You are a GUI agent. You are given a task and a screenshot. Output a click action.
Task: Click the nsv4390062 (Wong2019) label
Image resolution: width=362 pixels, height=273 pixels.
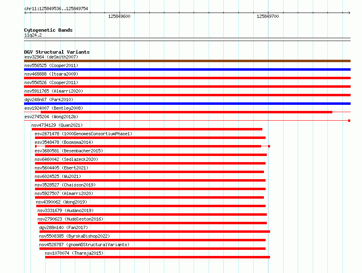coord(61,202)
